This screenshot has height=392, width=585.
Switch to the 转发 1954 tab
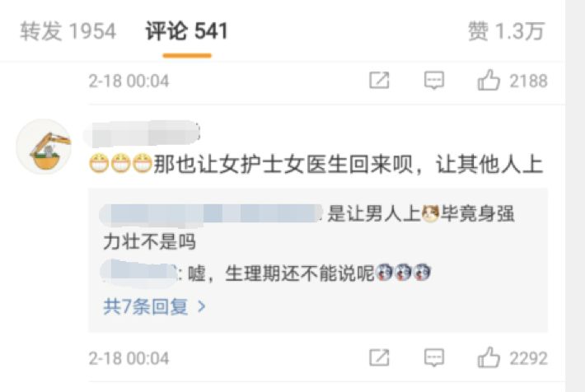(68, 31)
